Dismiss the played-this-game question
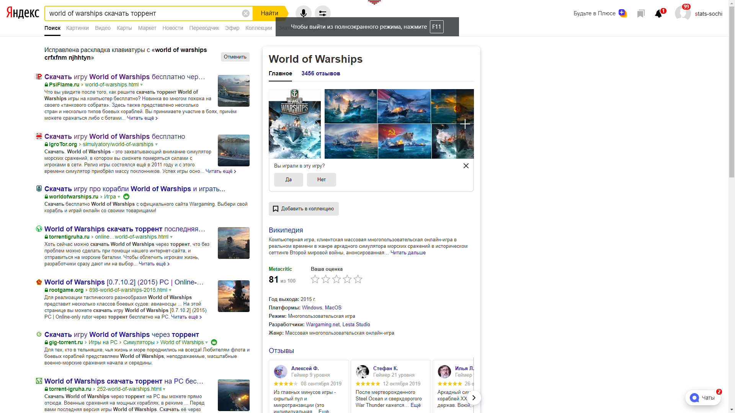 (x=466, y=166)
